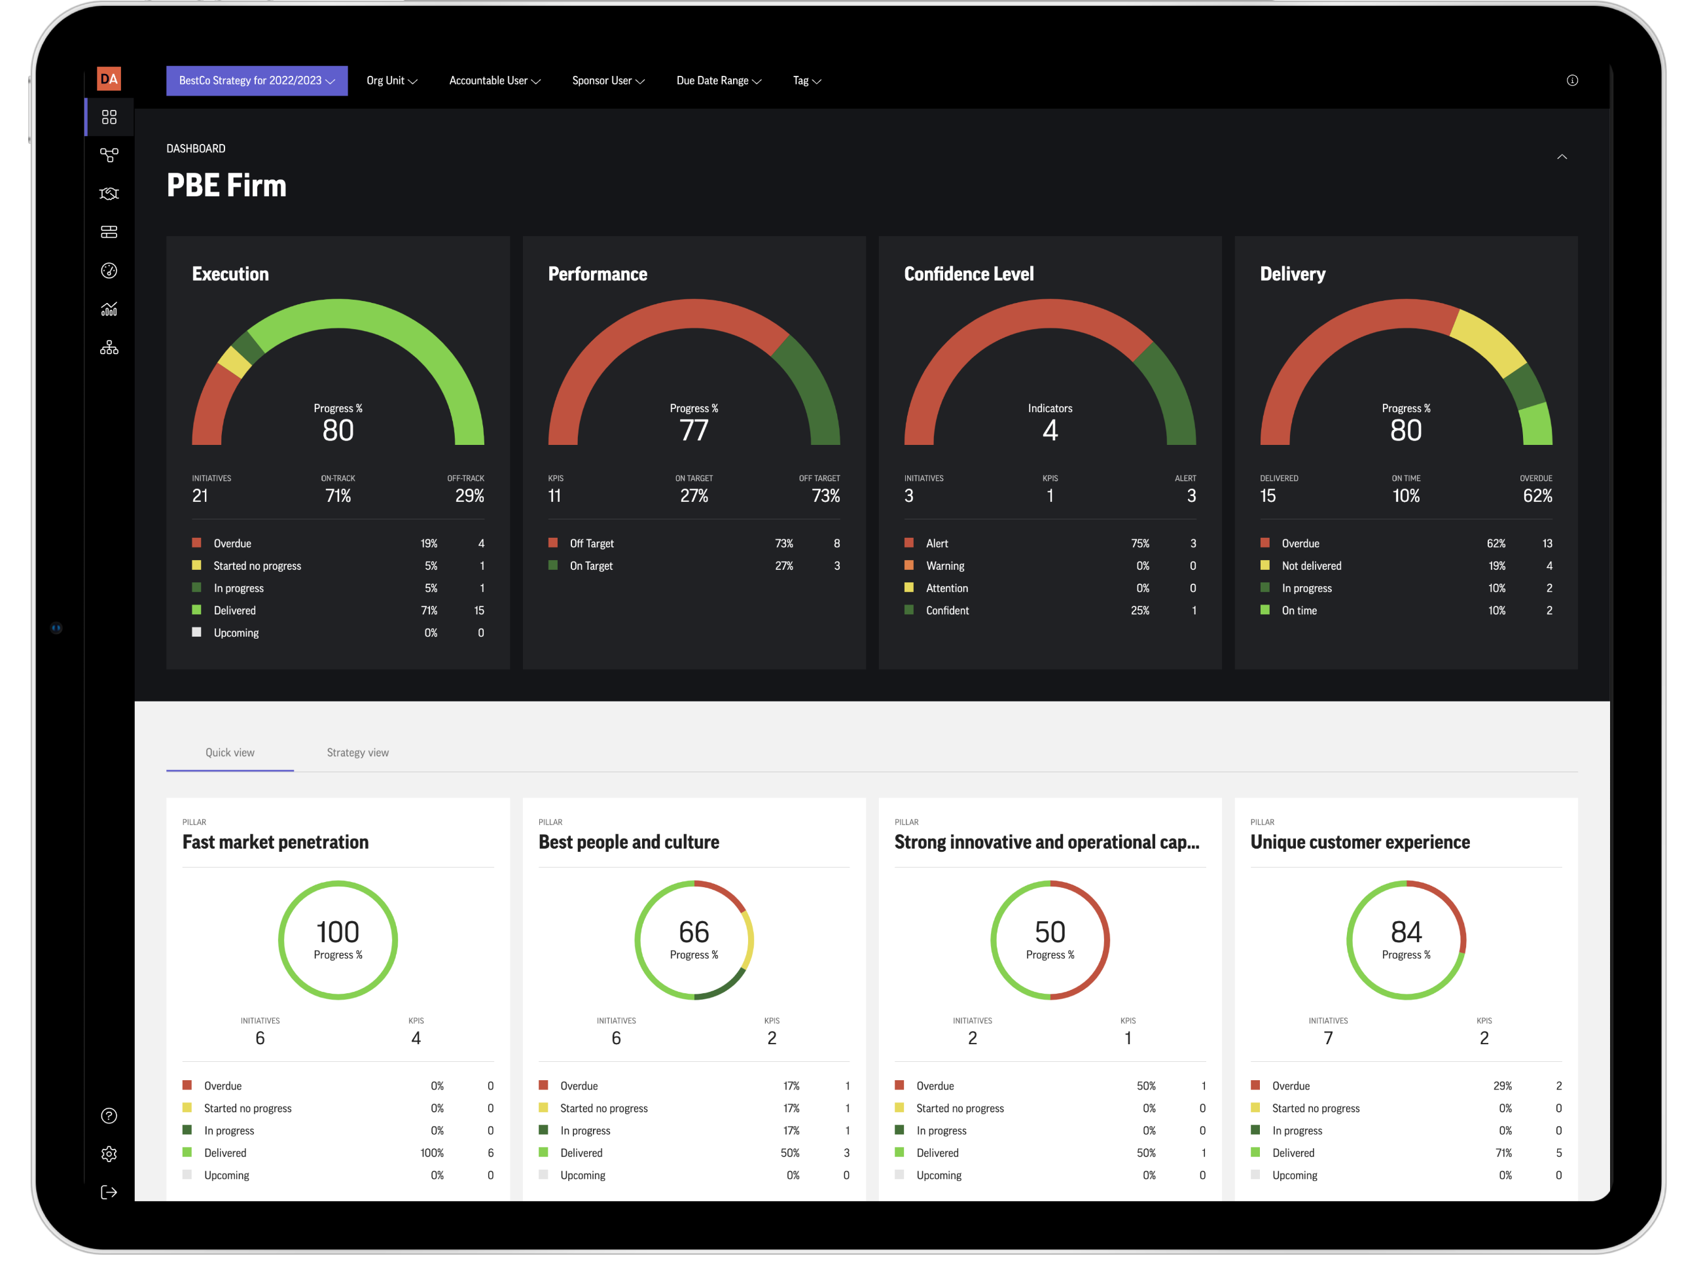Click the OVERDUE 62% value in Delivery
Screen dimensions: 1703x1268
(x=1537, y=496)
